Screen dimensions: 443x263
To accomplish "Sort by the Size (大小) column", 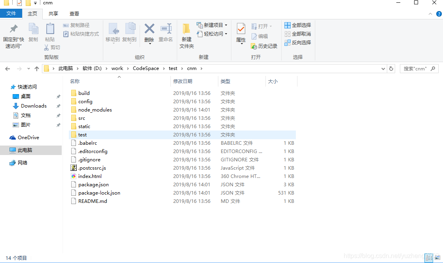I will pyautogui.click(x=273, y=81).
